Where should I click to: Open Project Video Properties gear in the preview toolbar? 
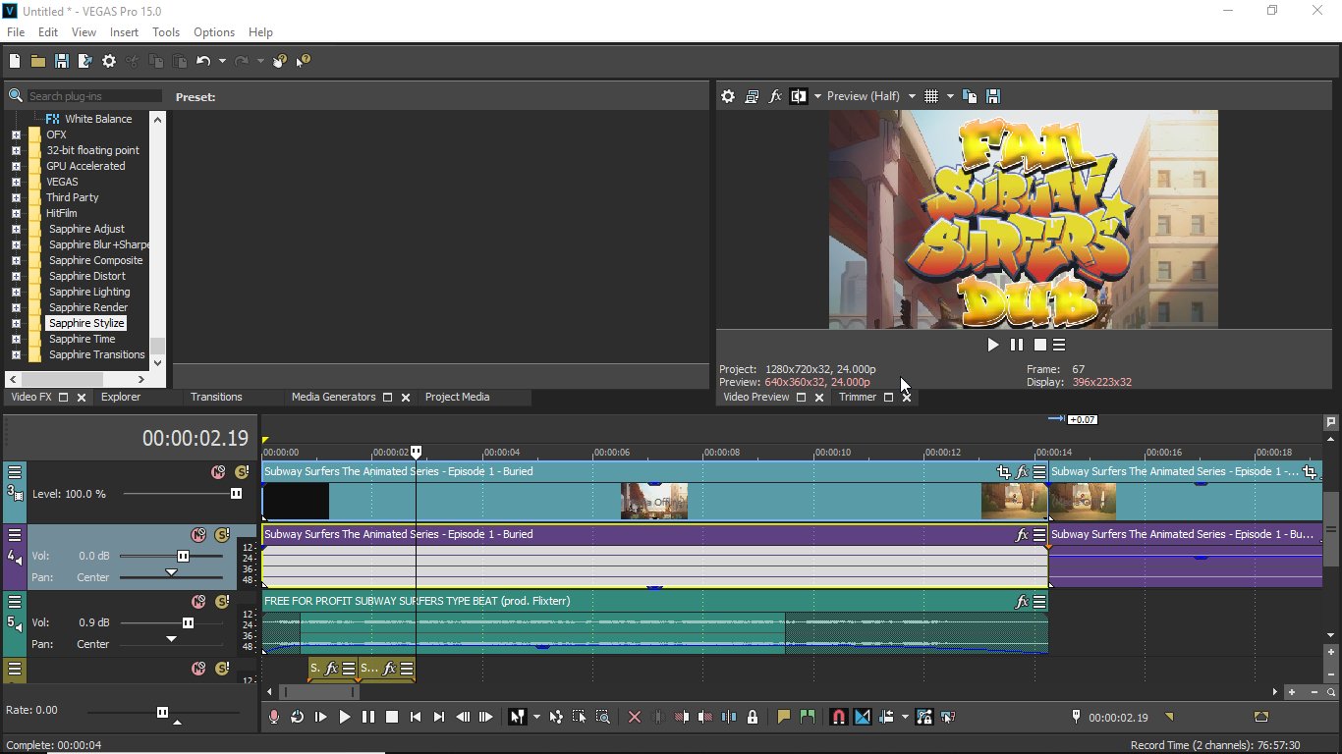coord(728,96)
